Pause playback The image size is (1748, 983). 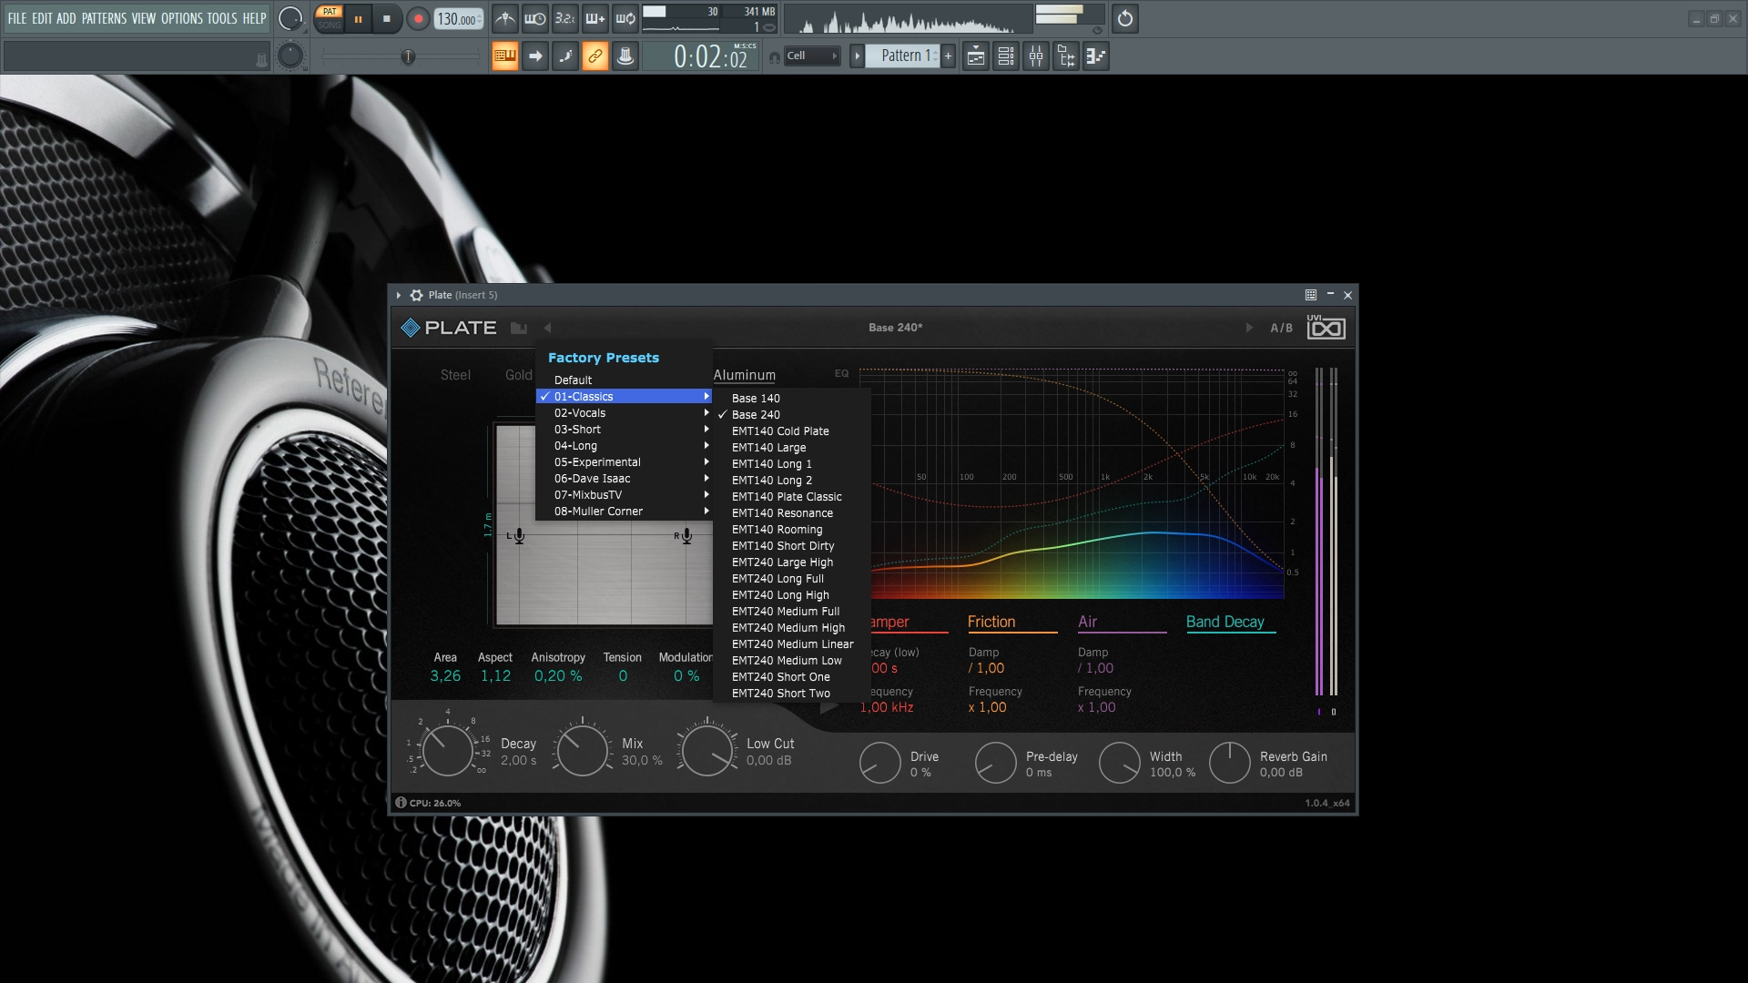click(359, 18)
